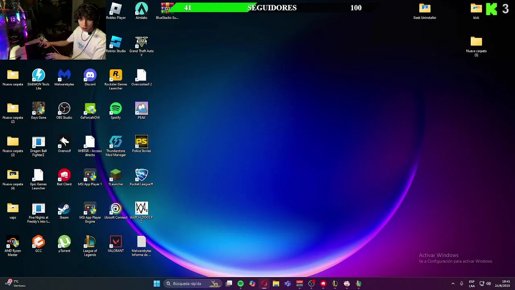Click the Búsqueda rápida search box
This screenshot has width=515, height=290.
tap(192, 284)
